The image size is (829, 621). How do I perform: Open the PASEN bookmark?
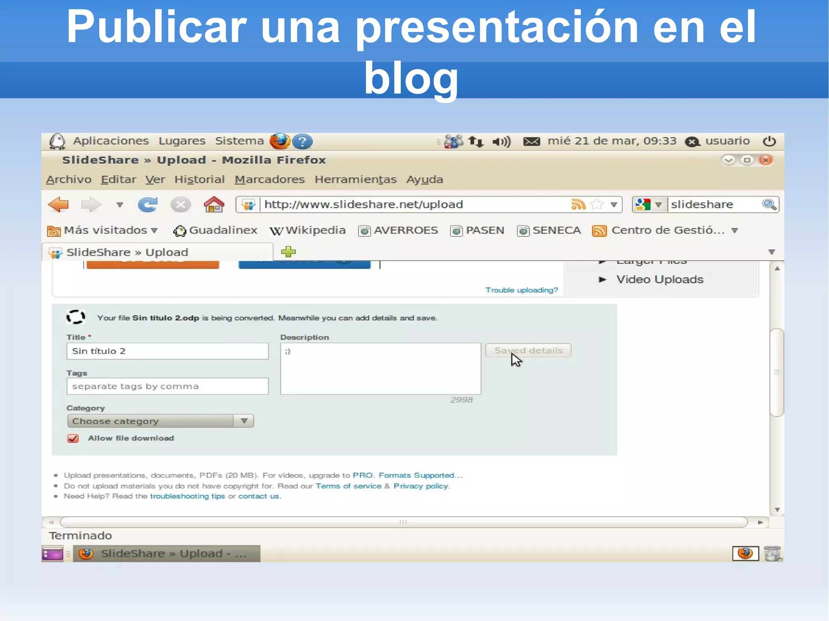[x=477, y=231]
